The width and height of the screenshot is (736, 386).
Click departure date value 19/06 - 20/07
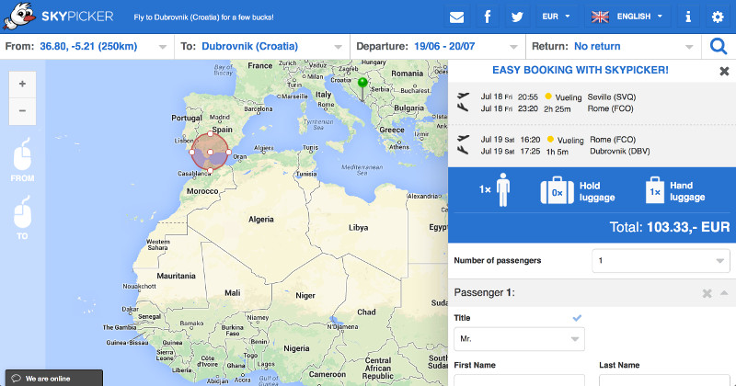point(444,47)
